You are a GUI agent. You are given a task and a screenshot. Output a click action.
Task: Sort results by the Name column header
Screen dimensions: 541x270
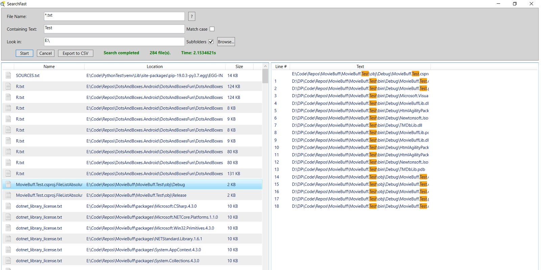coord(49,66)
